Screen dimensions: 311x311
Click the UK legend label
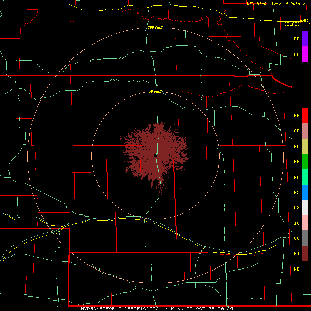[x=296, y=55]
